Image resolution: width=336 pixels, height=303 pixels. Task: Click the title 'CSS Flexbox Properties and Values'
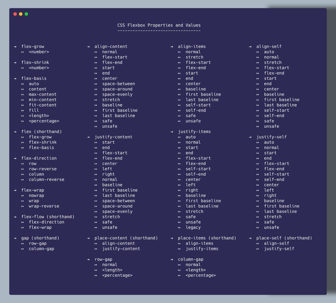159,25
